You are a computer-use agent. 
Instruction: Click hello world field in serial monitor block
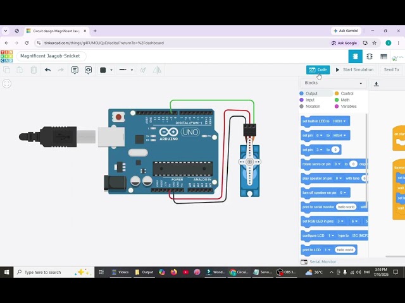346,207
